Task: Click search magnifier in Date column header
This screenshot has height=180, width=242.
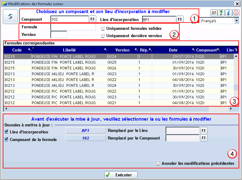Action: coord(193,50)
